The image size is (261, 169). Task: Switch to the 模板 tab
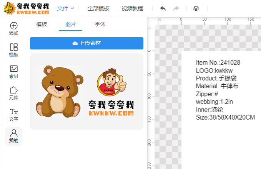point(42,24)
